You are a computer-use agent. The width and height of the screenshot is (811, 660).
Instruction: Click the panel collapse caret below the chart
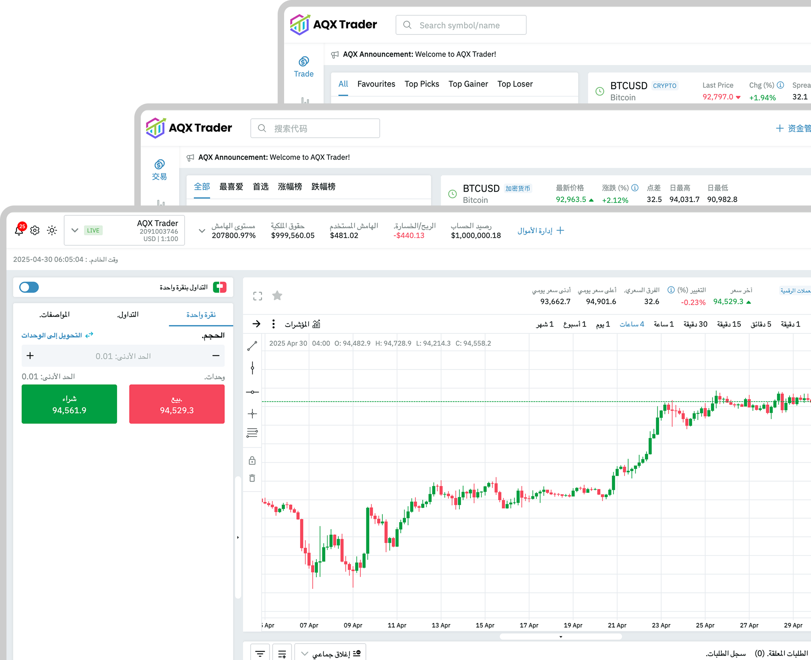pos(560,637)
